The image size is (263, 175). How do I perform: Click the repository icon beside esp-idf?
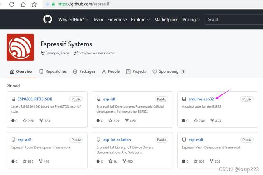[99, 99]
